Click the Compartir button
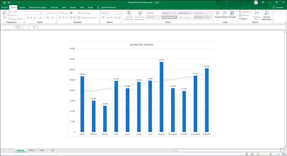Viewport: 287px width, 156px height. [278, 7]
